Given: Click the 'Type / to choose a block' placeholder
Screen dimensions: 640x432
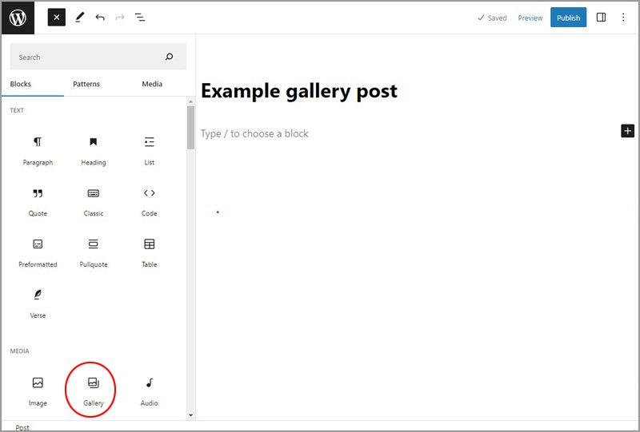Looking at the screenshot, I should [254, 133].
